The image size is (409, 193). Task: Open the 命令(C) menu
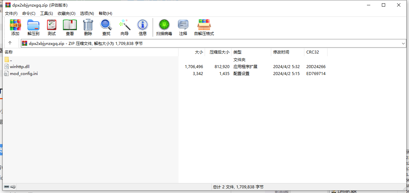(29, 14)
